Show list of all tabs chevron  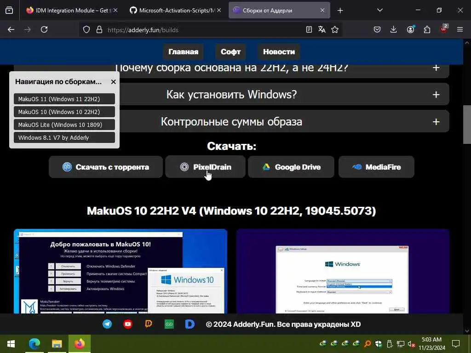pos(379,11)
